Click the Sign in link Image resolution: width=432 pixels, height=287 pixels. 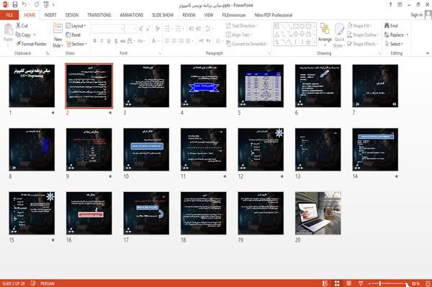pyautogui.click(x=417, y=15)
